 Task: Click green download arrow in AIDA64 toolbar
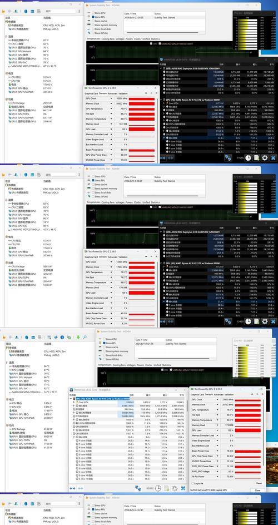(78, 337)
